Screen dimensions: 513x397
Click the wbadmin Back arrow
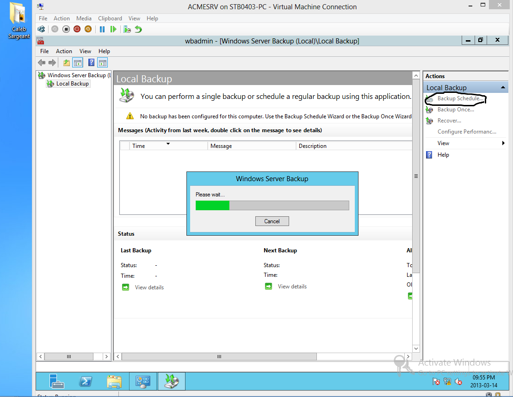[x=42, y=62]
